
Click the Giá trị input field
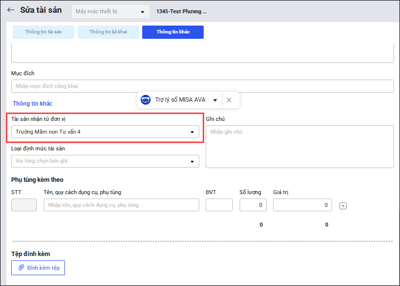(x=302, y=205)
